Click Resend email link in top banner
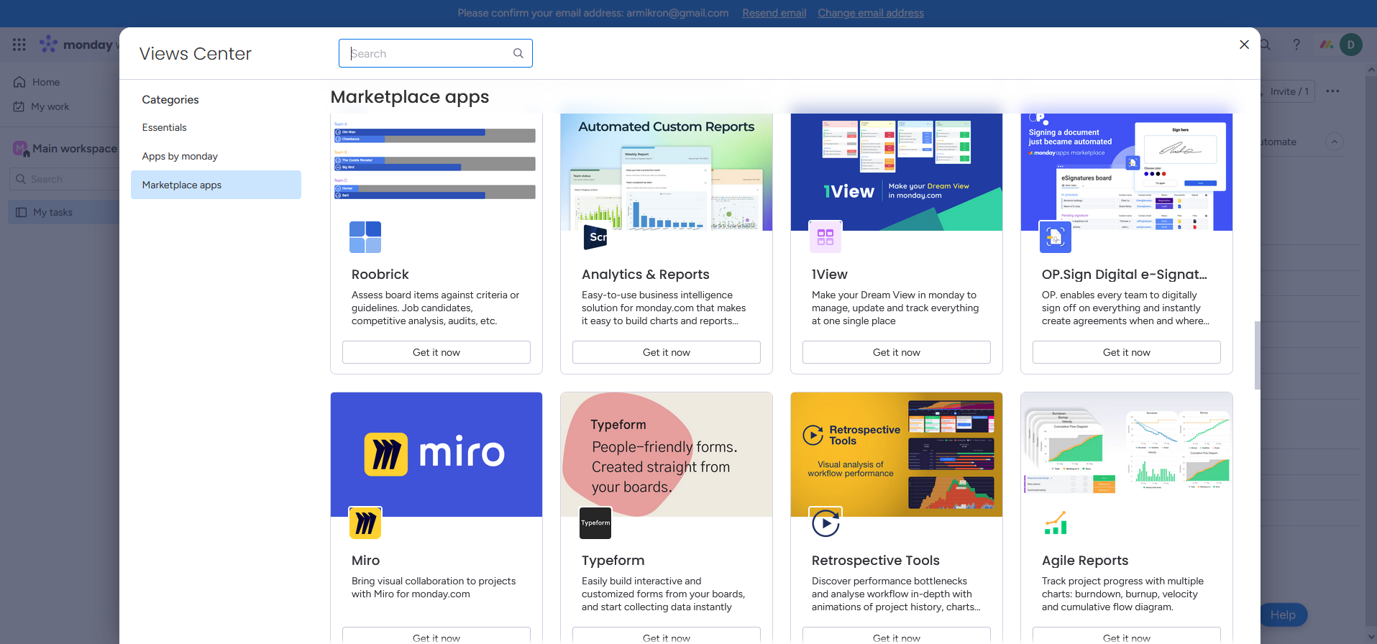This screenshot has height=644, width=1377. [x=774, y=13]
